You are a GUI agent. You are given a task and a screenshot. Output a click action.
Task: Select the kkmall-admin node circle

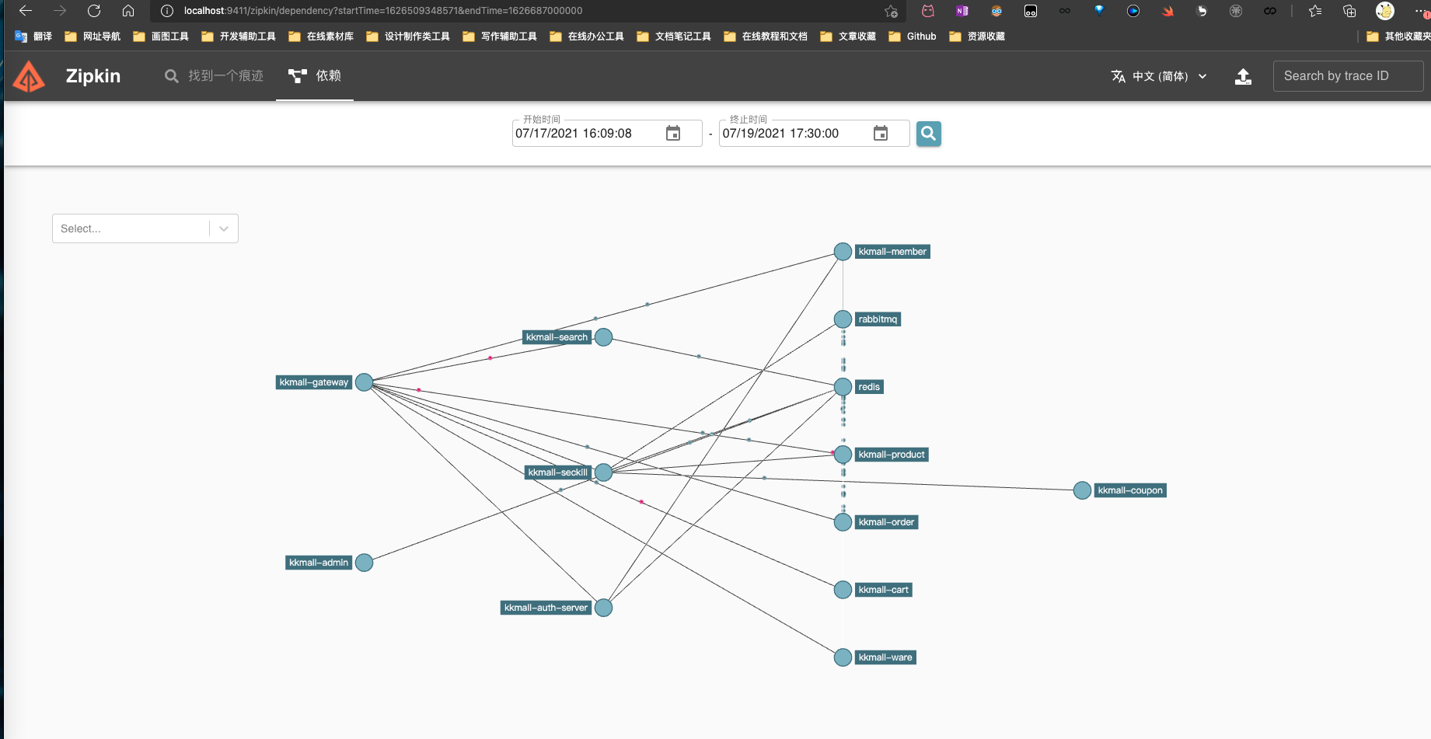pyautogui.click(x=364, y=563)
